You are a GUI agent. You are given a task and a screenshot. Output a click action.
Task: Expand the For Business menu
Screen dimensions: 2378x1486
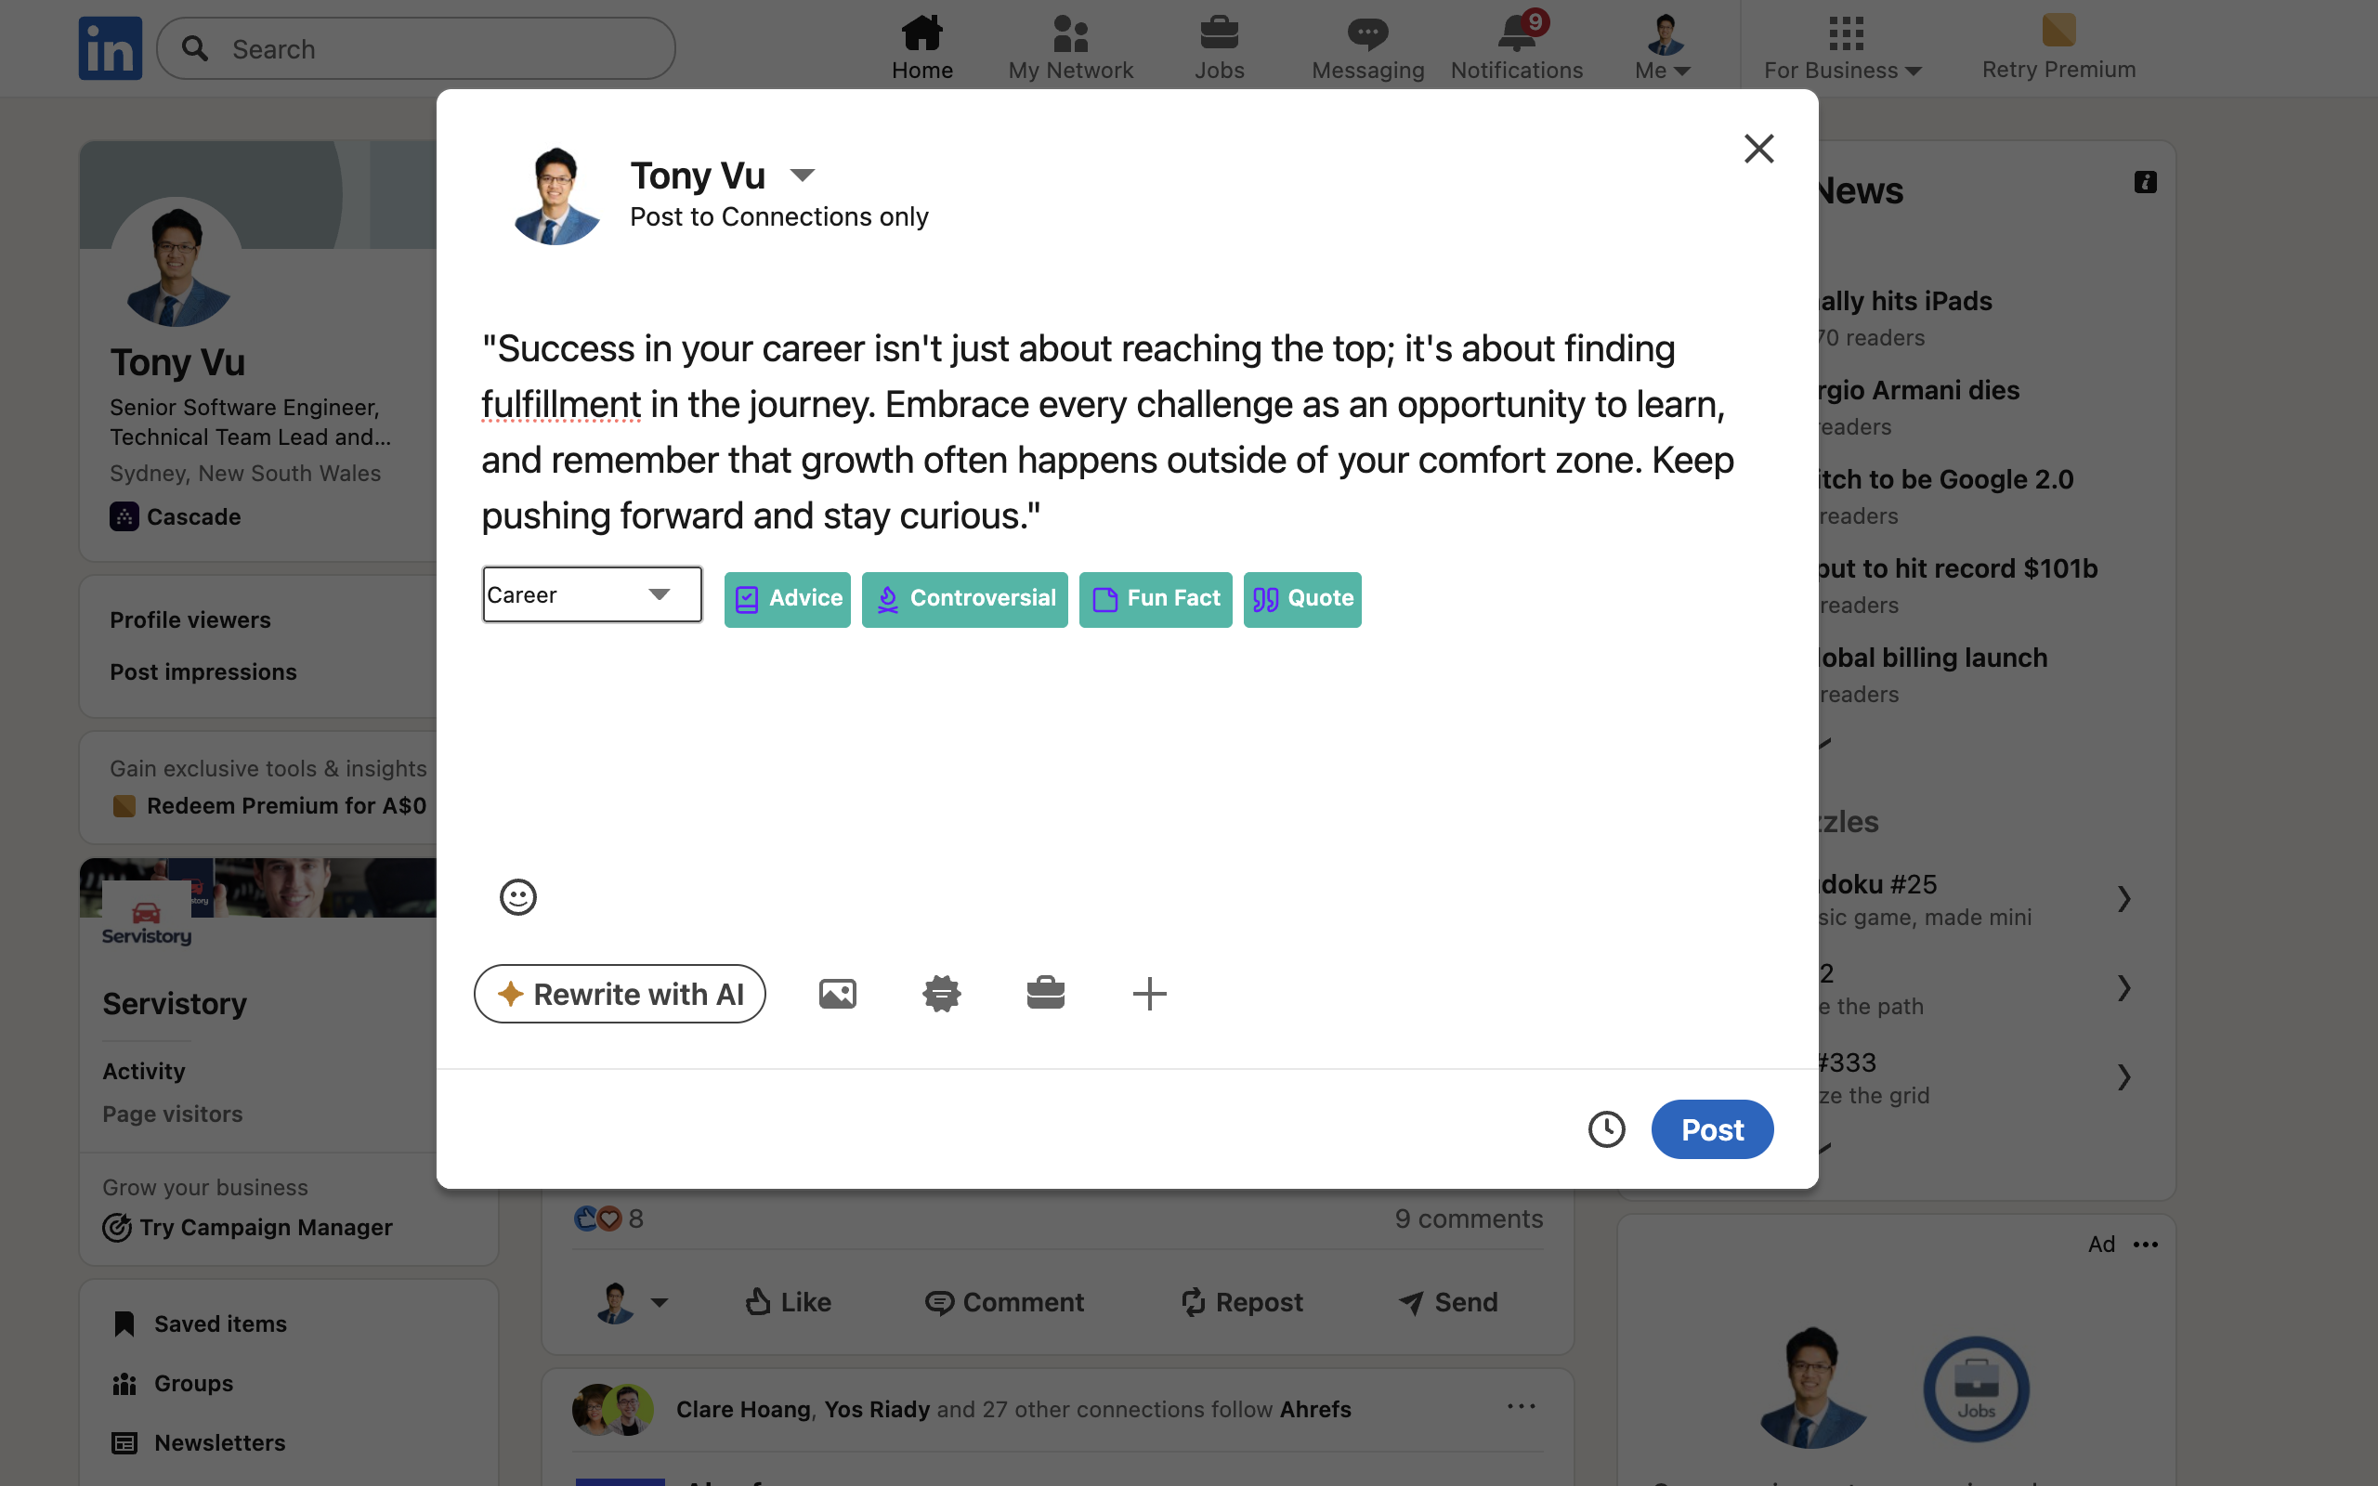click(x=1842, y=48)
